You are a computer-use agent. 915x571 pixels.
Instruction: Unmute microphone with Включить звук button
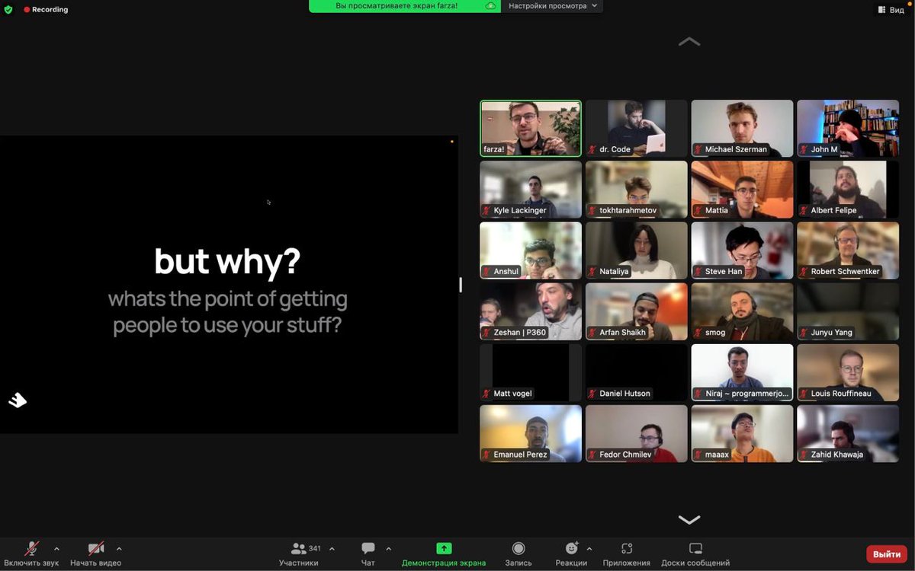click(31, 553)
